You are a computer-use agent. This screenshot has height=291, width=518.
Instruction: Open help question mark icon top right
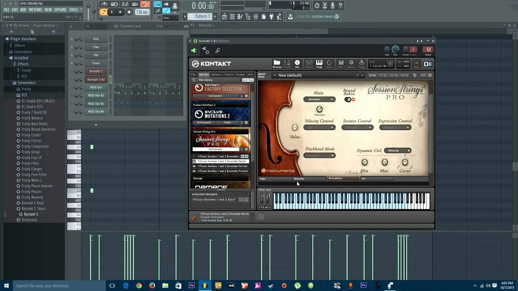click(x=340, y=5)
